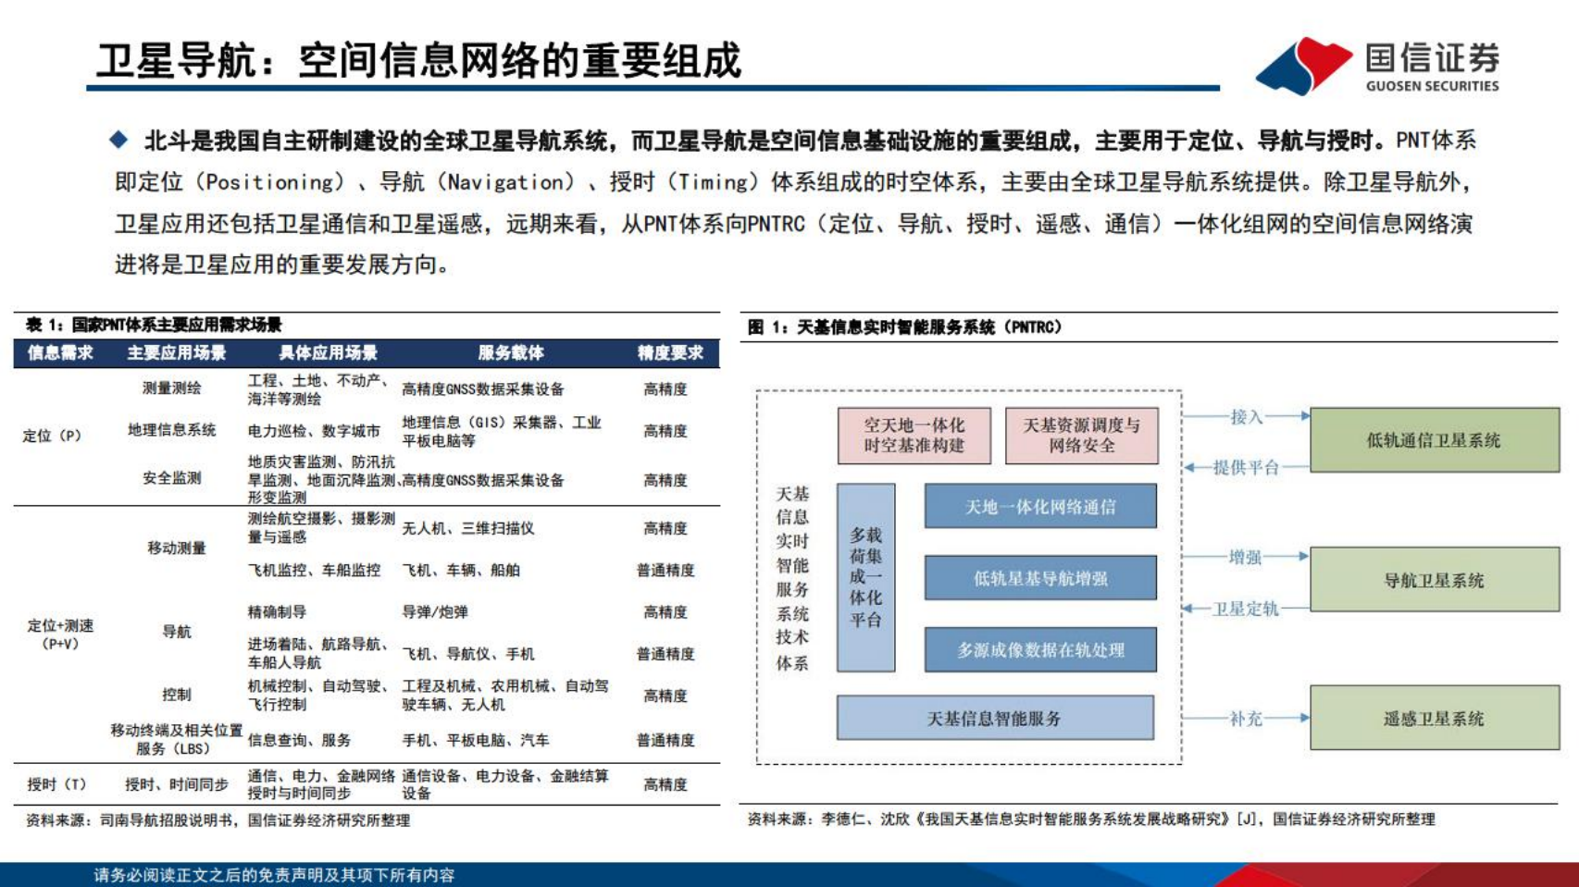Expand the 多载荷集成一体化平台 panel
This screenshot has height=887, width=1579.
point(867,576)
